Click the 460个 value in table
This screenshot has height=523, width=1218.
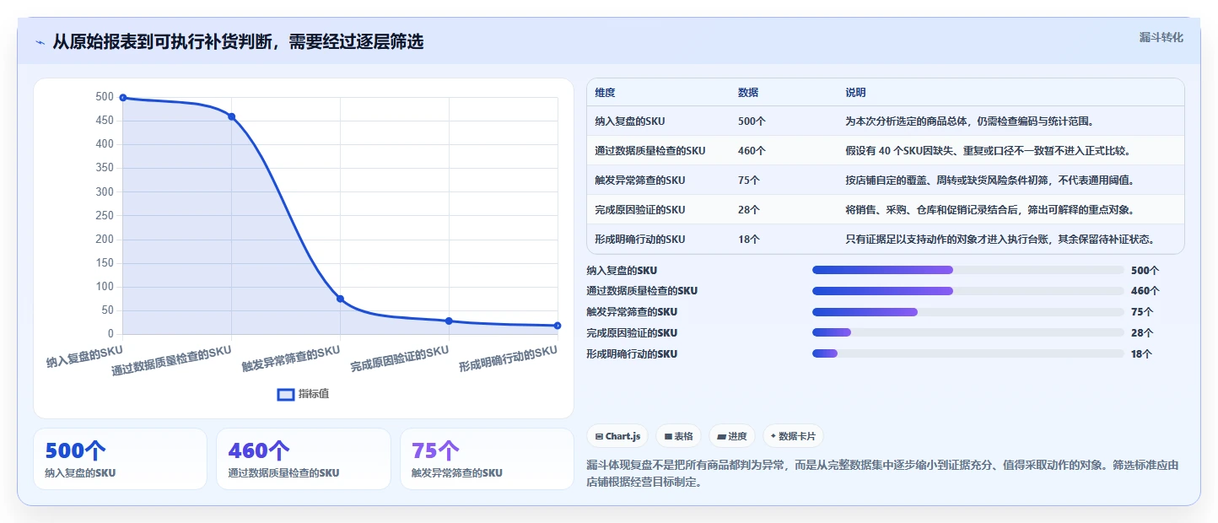(x=752, y=151)
